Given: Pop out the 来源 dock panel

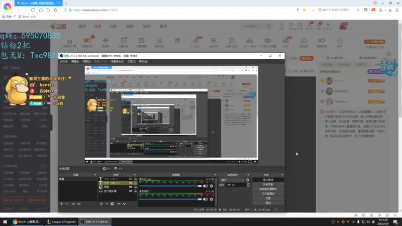Looking at the screenshot, I should [x=135, y=175].
